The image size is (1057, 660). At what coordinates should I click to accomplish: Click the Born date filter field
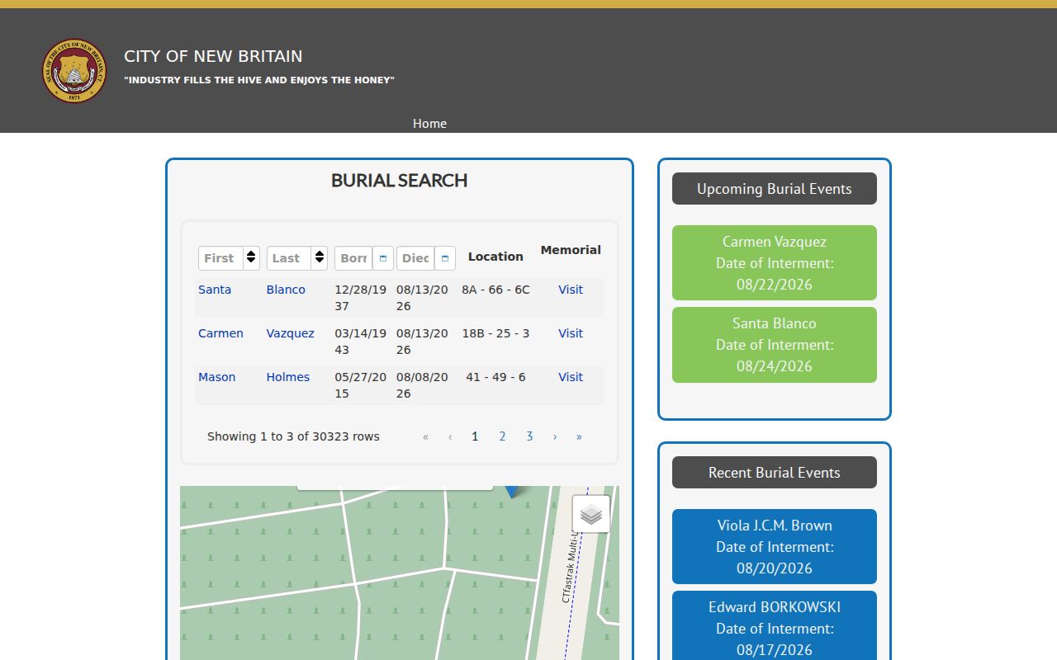353,258
